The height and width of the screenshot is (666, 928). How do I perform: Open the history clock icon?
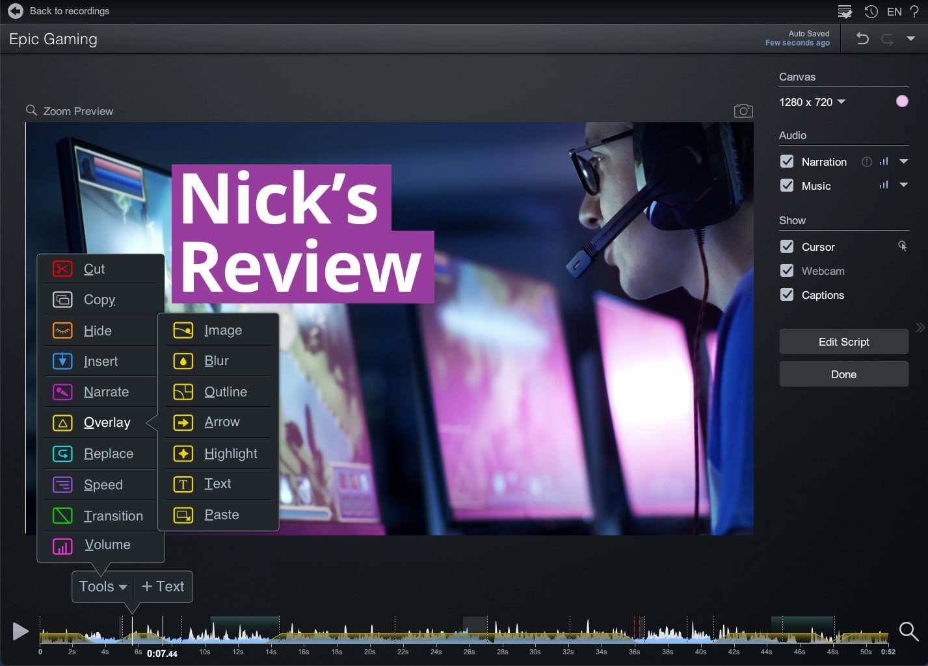click(x=871, y=11)
